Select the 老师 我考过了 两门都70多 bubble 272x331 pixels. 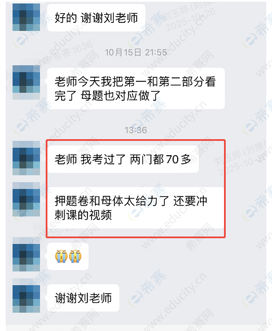point(123,159)
